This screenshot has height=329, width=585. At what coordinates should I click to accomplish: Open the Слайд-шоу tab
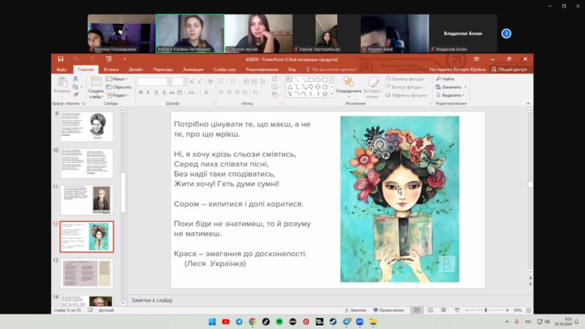click(225, 70)
